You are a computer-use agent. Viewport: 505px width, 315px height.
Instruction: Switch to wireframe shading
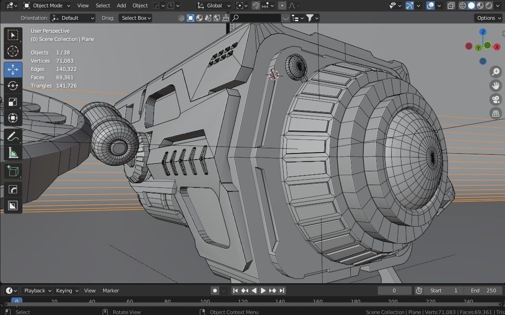(463, 6)
